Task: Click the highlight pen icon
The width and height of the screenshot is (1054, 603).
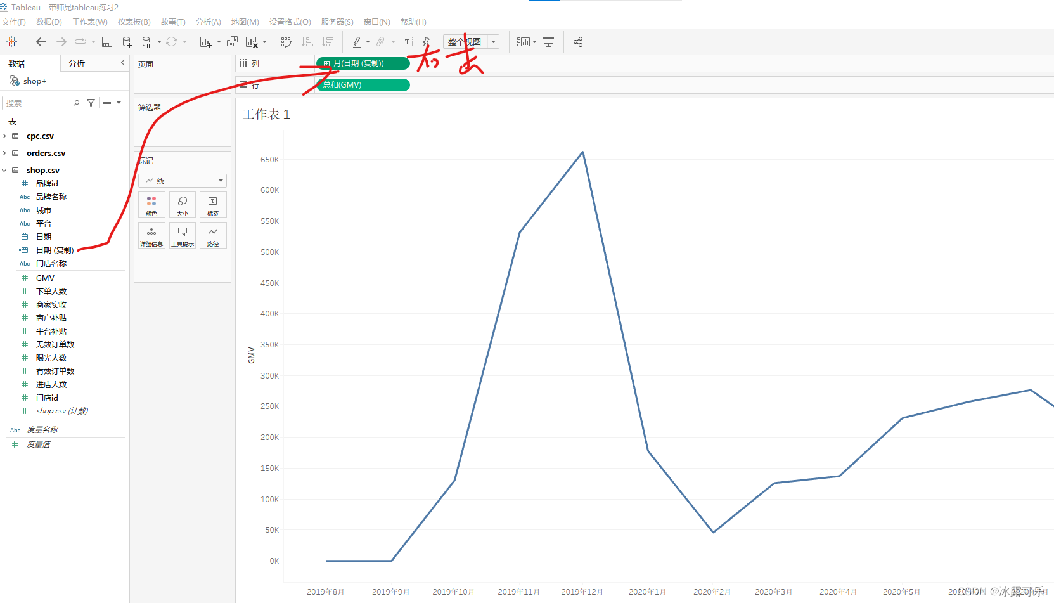Action: coord(357,42)
